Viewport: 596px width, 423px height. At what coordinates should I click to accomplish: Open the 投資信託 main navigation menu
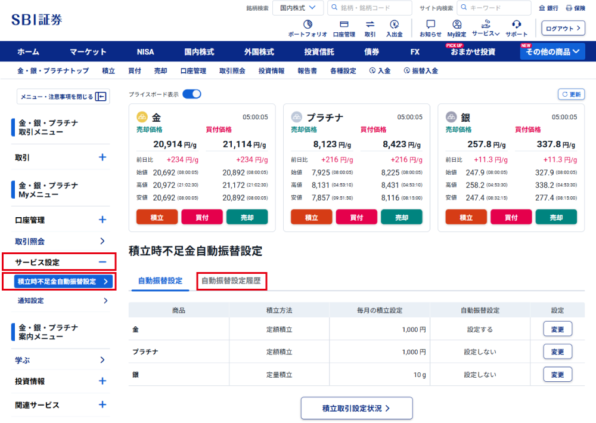coord(319,52)
